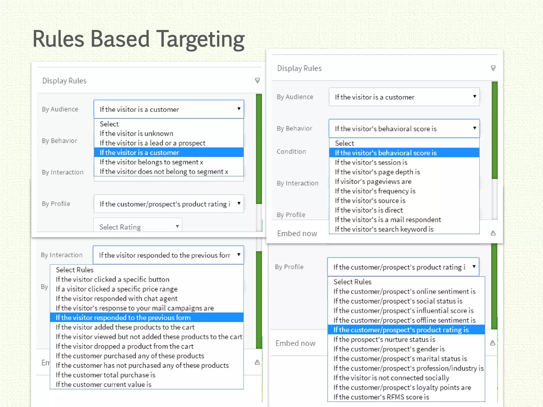This screenshot has height=407, width=543.
Task: Choose 'If the prospect's nurture status is'
Action: (x=384, y=339)
